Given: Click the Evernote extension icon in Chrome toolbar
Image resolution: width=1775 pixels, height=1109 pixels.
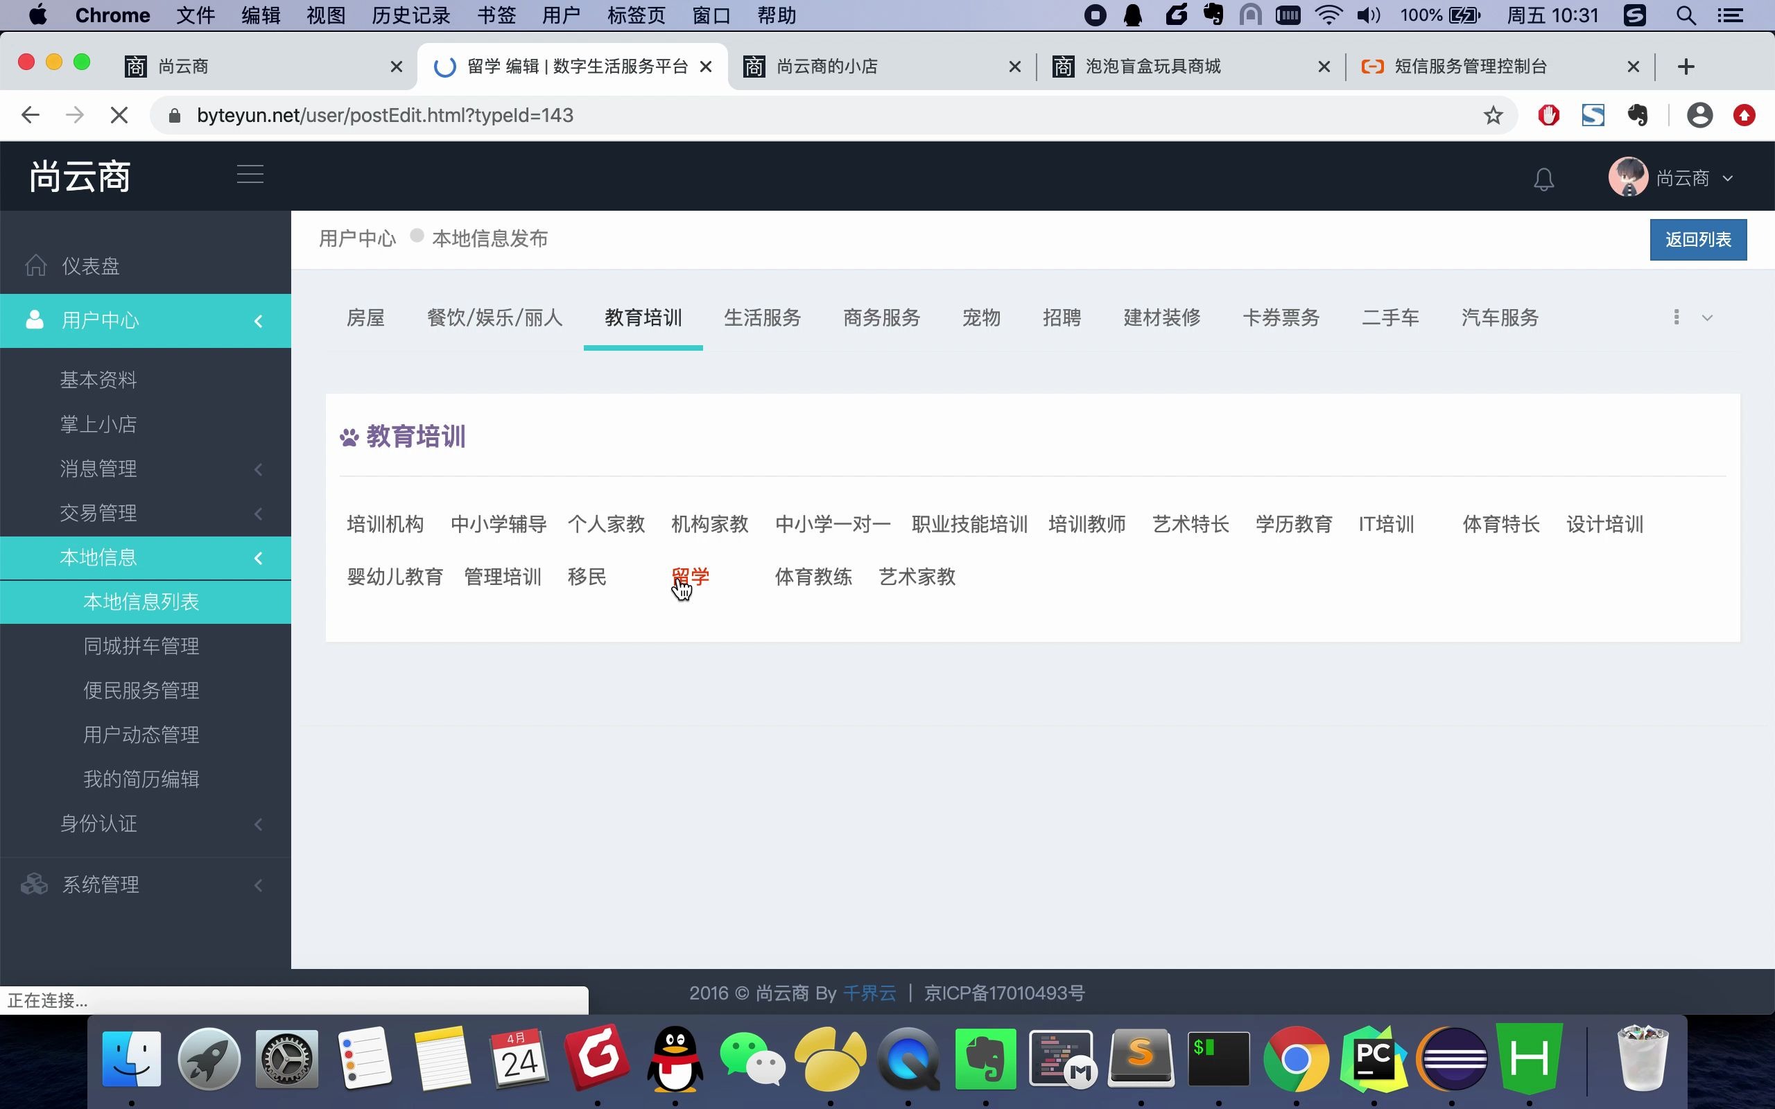Looking at the screenshot, I should click(1638, 115).
